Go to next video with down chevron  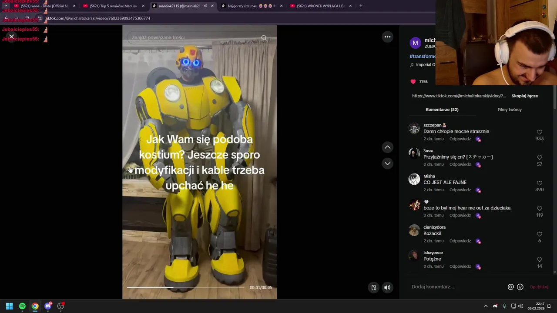point(387,163)
